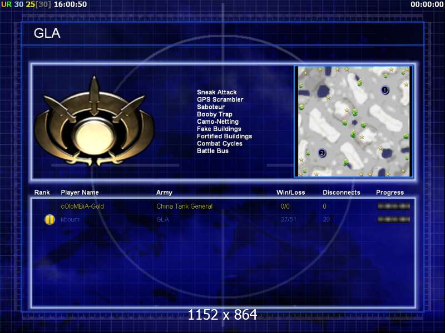445x333 pixels.
Task: Select Fortified Buildings in the ability list
Action: click(225, 137)
